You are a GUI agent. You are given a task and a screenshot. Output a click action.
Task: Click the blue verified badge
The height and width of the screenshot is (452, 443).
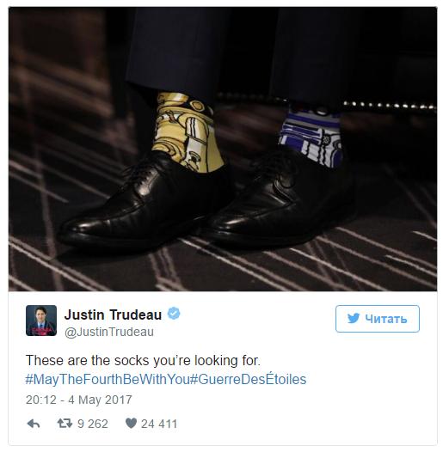(174, 314)
